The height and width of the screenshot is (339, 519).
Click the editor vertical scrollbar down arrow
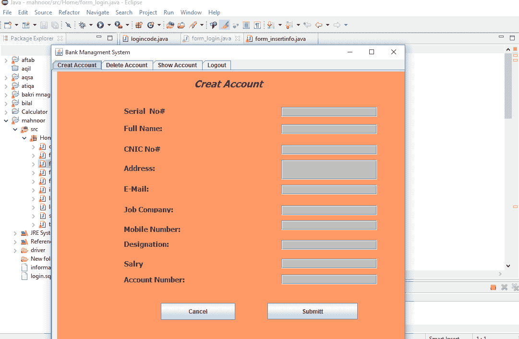coord(508,266)
